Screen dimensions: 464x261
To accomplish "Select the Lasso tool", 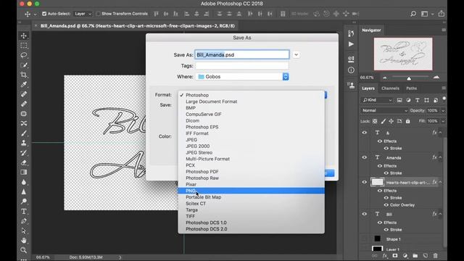I will click(x=24, y=55).
